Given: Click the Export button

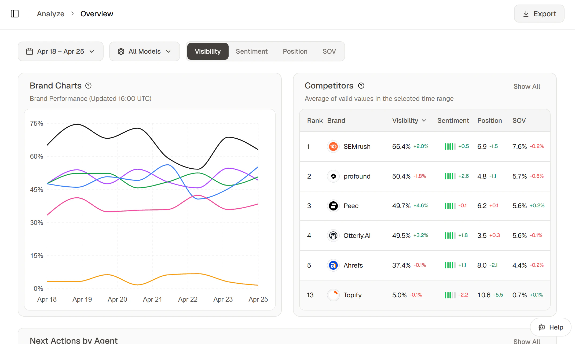Looking at the screenshot, I should [x=539, y=13].
